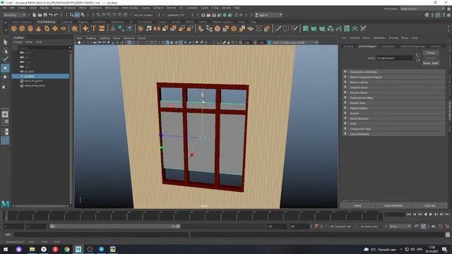Toggle the Outliner panel layout button

5,140
